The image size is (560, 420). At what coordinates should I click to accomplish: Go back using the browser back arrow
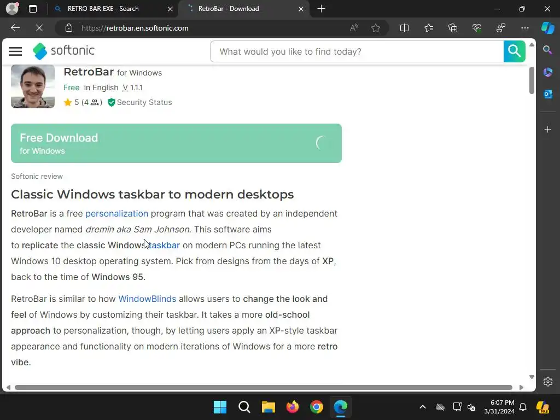pos(15,28)
